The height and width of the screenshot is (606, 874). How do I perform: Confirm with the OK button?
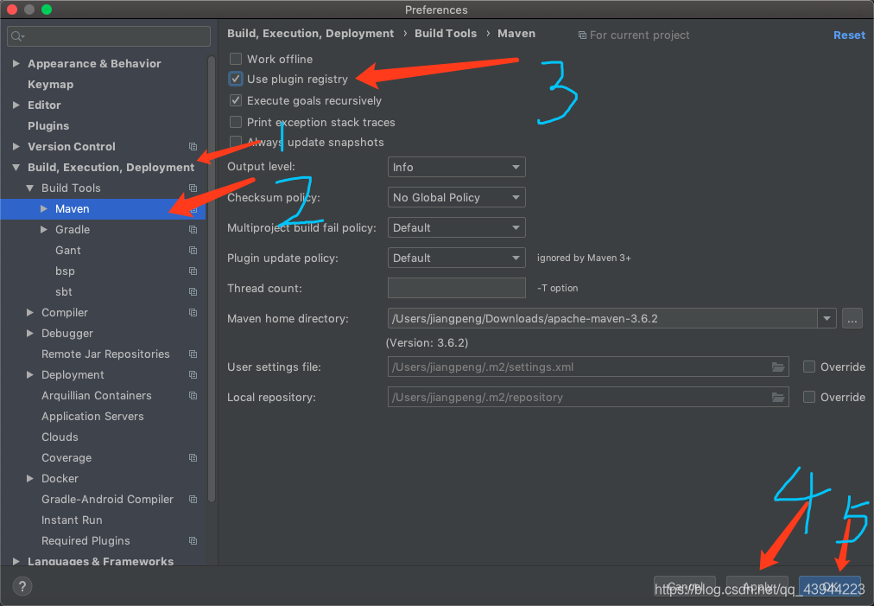[830, 586]
